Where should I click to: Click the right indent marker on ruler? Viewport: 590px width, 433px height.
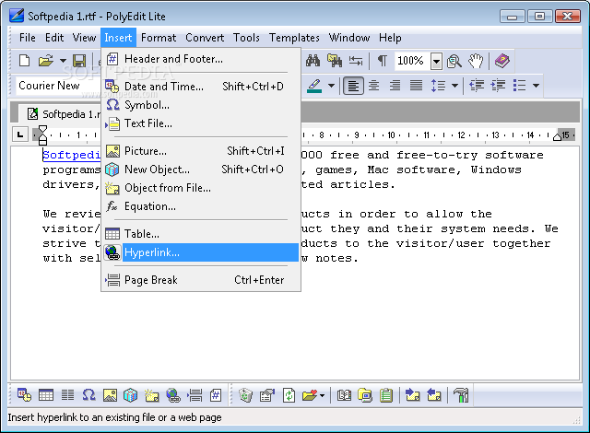tap(557, 137)
